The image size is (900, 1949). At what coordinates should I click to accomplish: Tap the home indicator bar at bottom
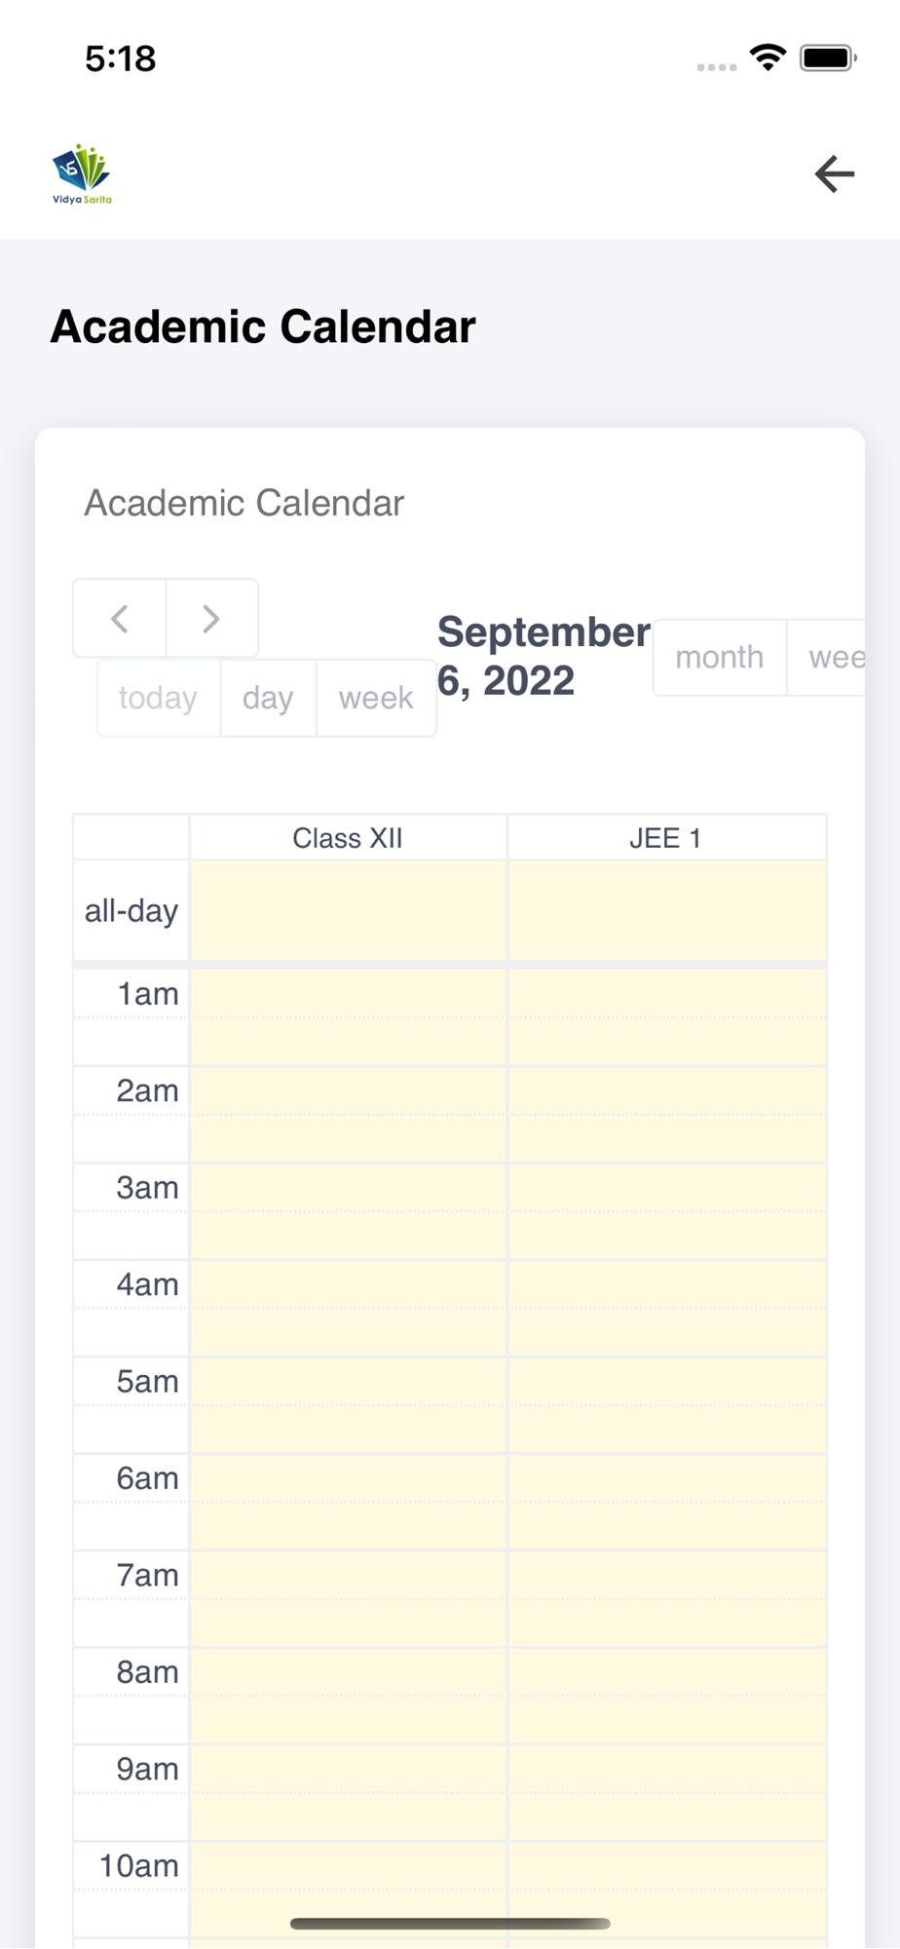tap(450, 1924)
